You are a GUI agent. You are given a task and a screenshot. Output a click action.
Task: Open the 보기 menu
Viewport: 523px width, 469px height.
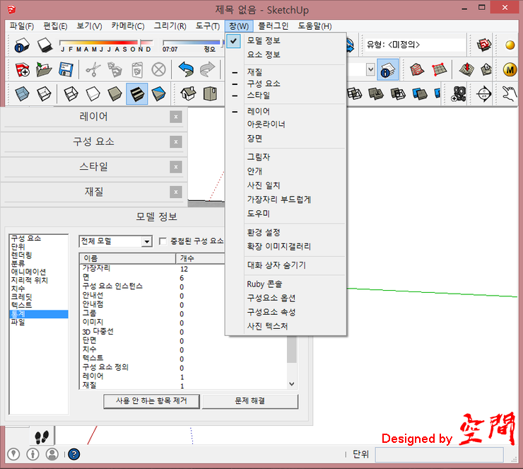[89, 26]
